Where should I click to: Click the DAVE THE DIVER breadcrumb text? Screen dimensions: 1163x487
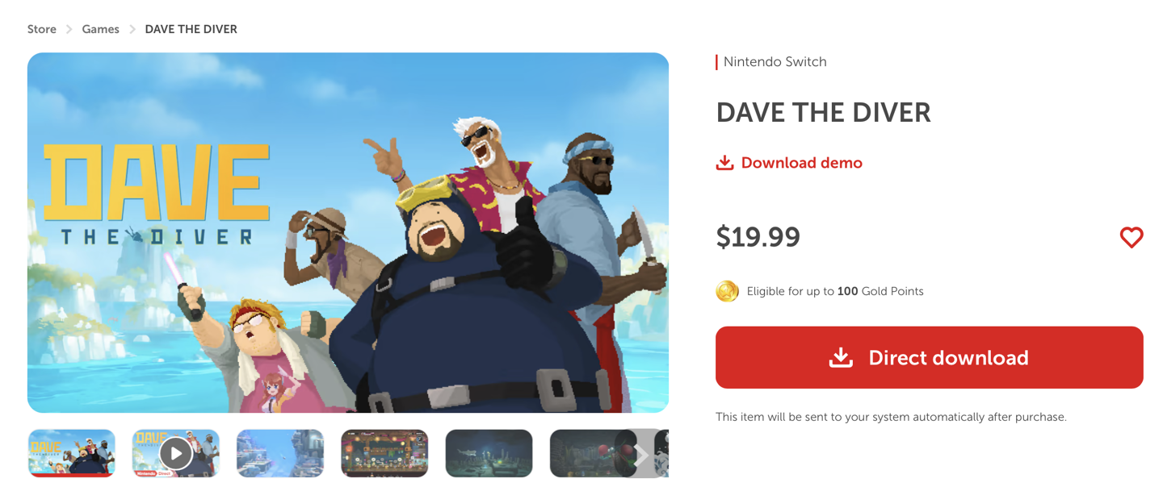coord(191,29)
